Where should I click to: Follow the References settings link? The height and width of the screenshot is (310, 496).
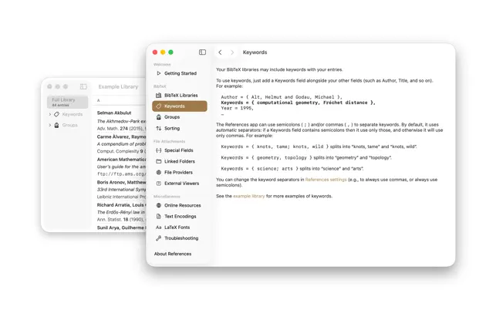pos(326,180)
